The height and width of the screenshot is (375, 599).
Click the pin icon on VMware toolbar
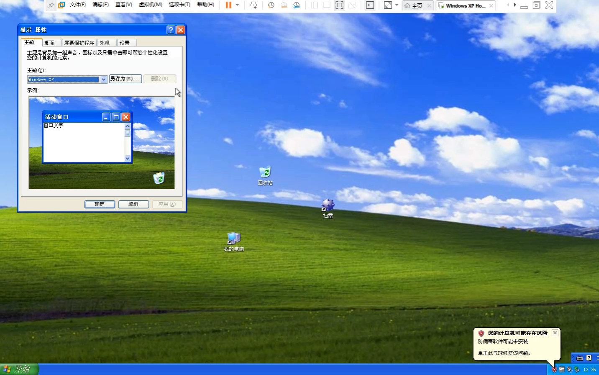(51, 5)
